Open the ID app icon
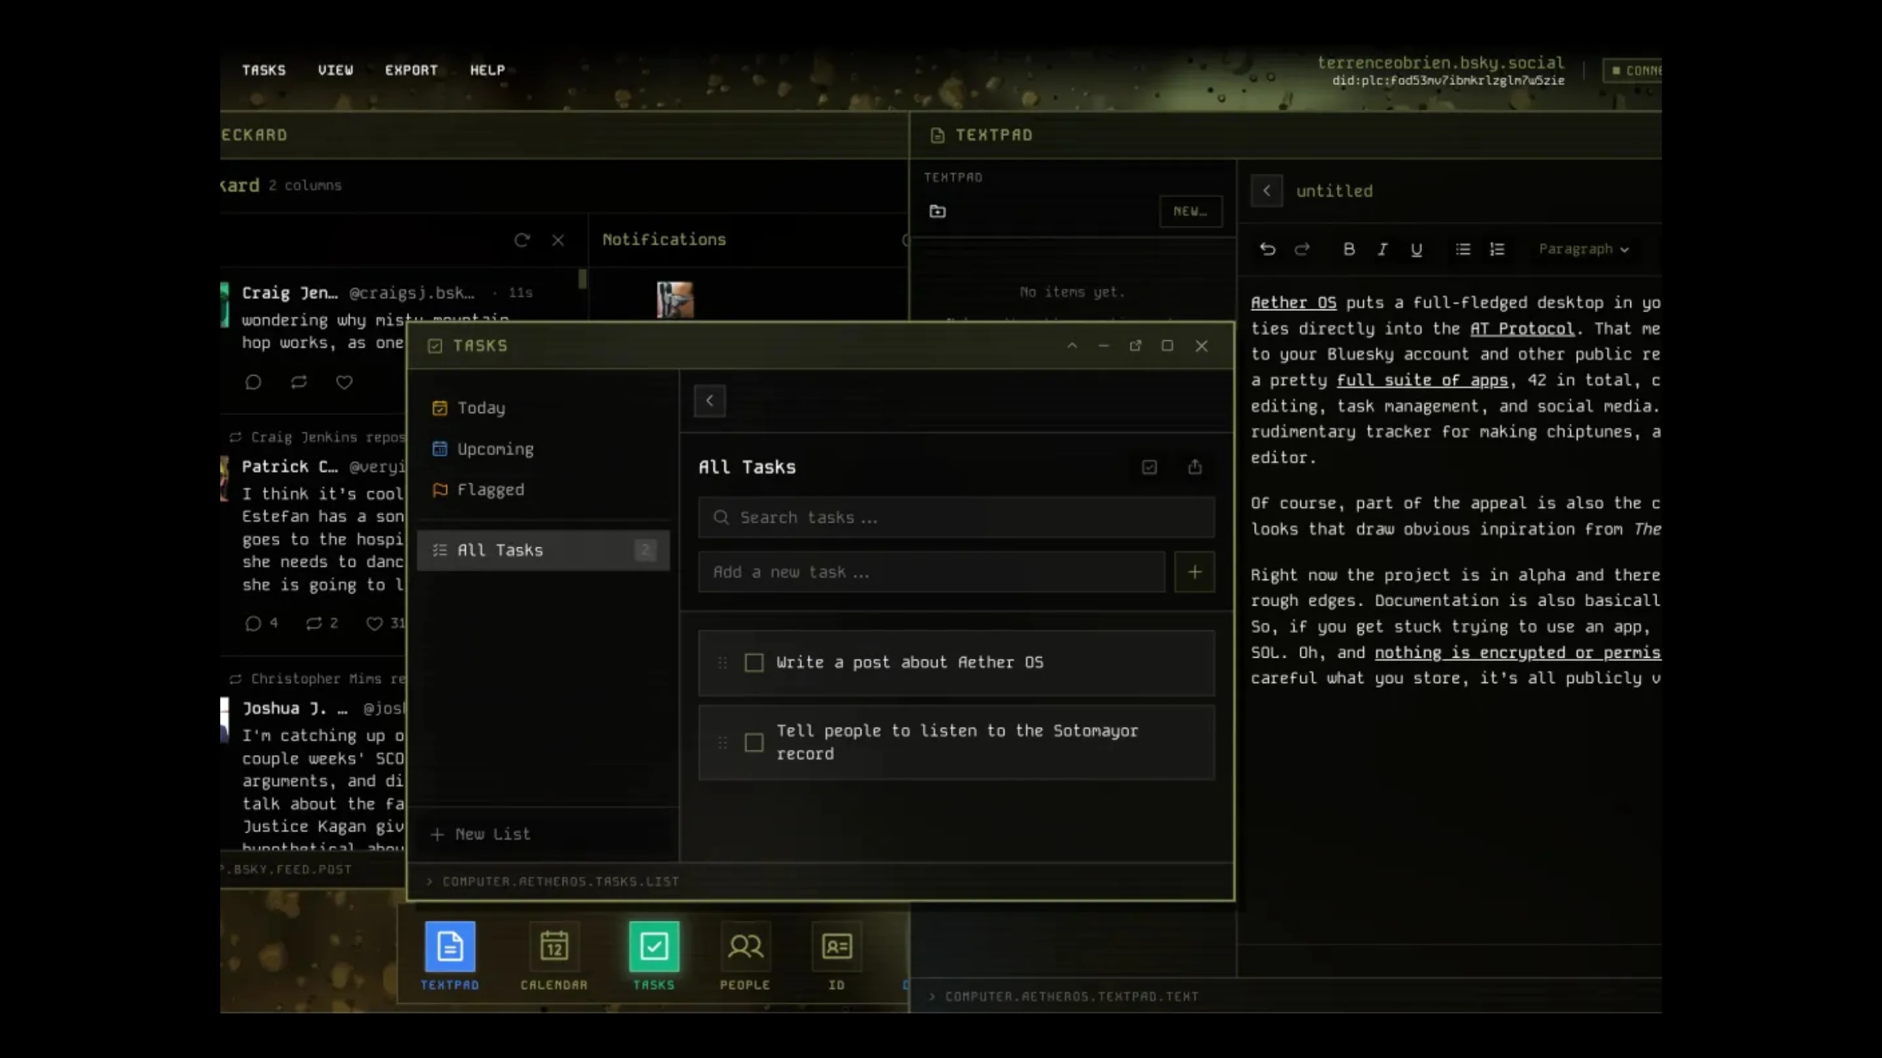 (x=836, y=947)
